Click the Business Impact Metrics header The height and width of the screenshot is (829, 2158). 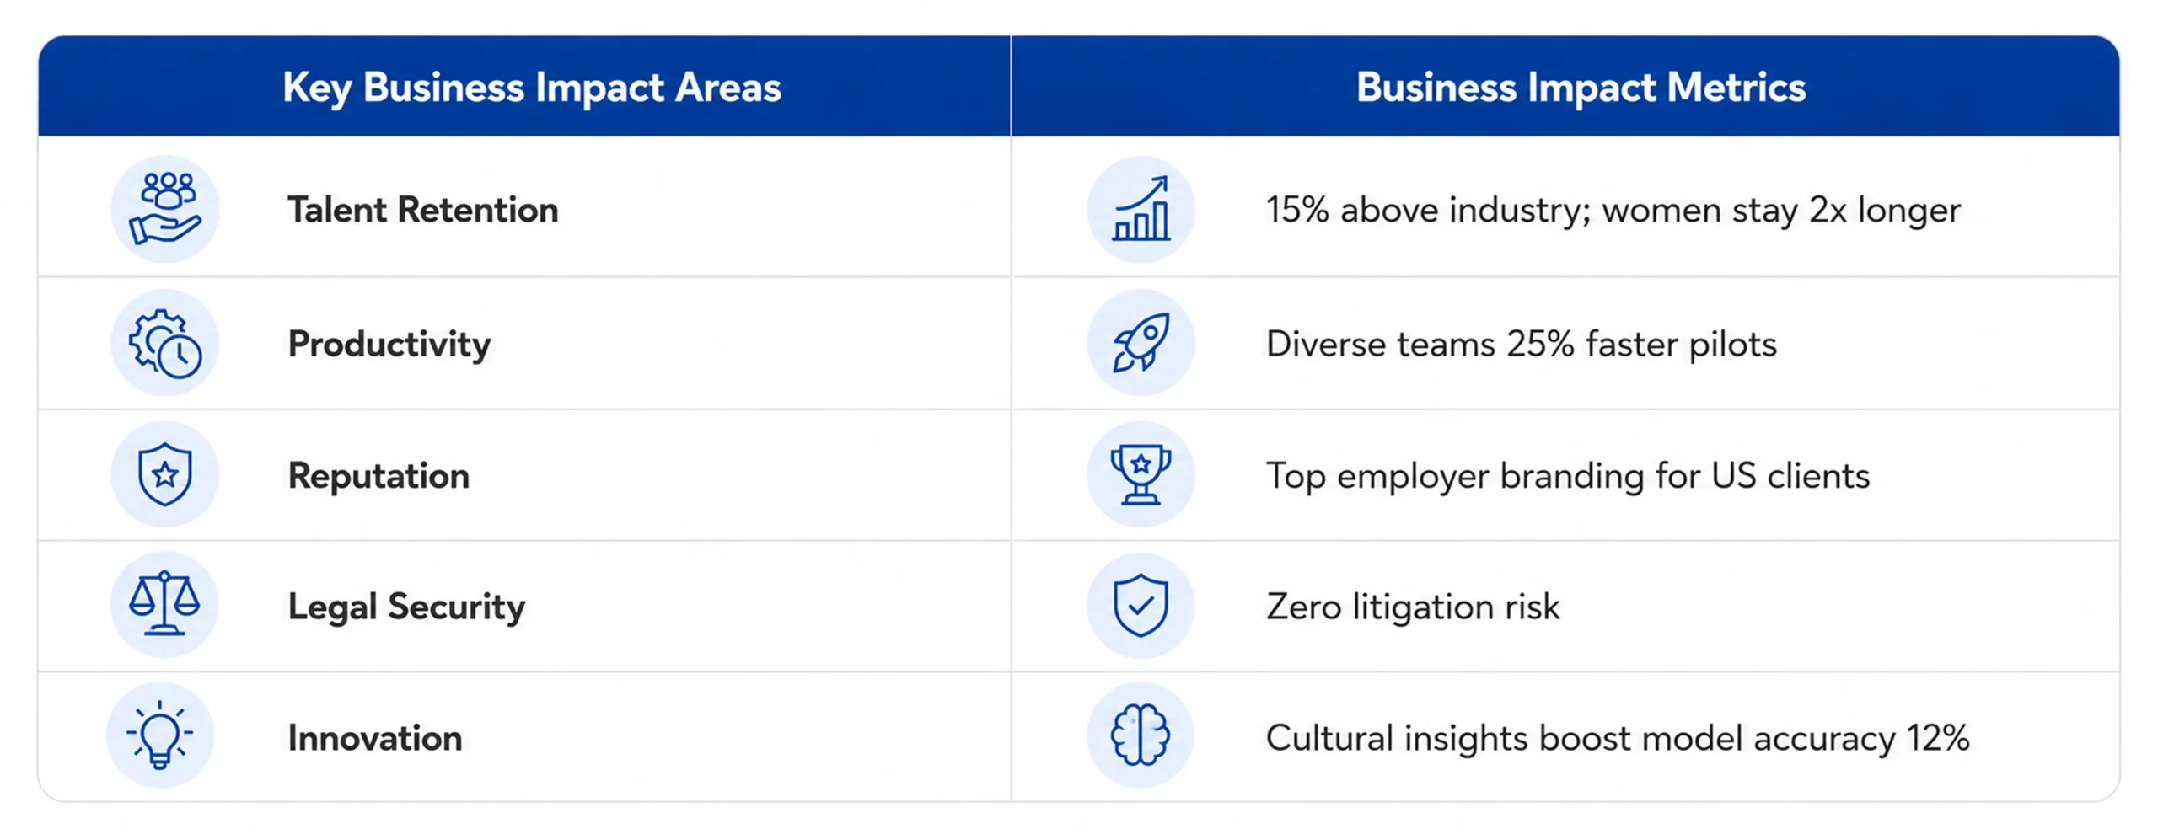[1581, 88]
